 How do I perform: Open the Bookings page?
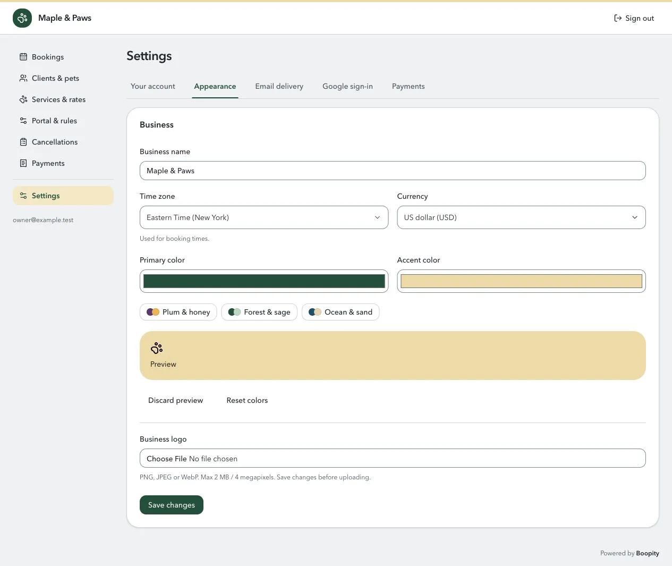click(63, 57)
